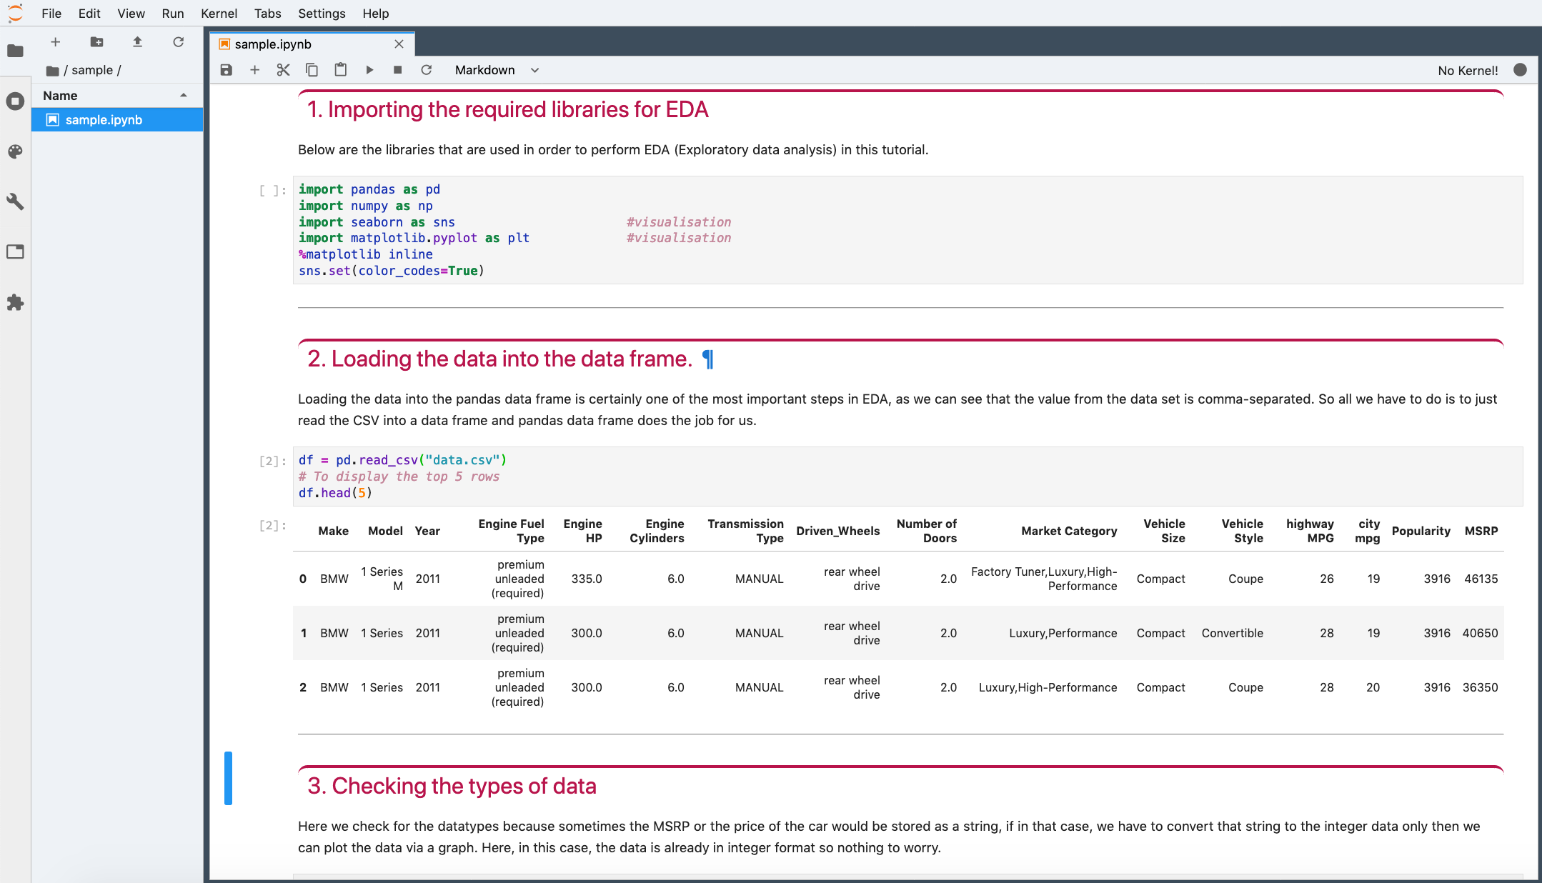Open the Settings menu

click(x=322, y=14)
